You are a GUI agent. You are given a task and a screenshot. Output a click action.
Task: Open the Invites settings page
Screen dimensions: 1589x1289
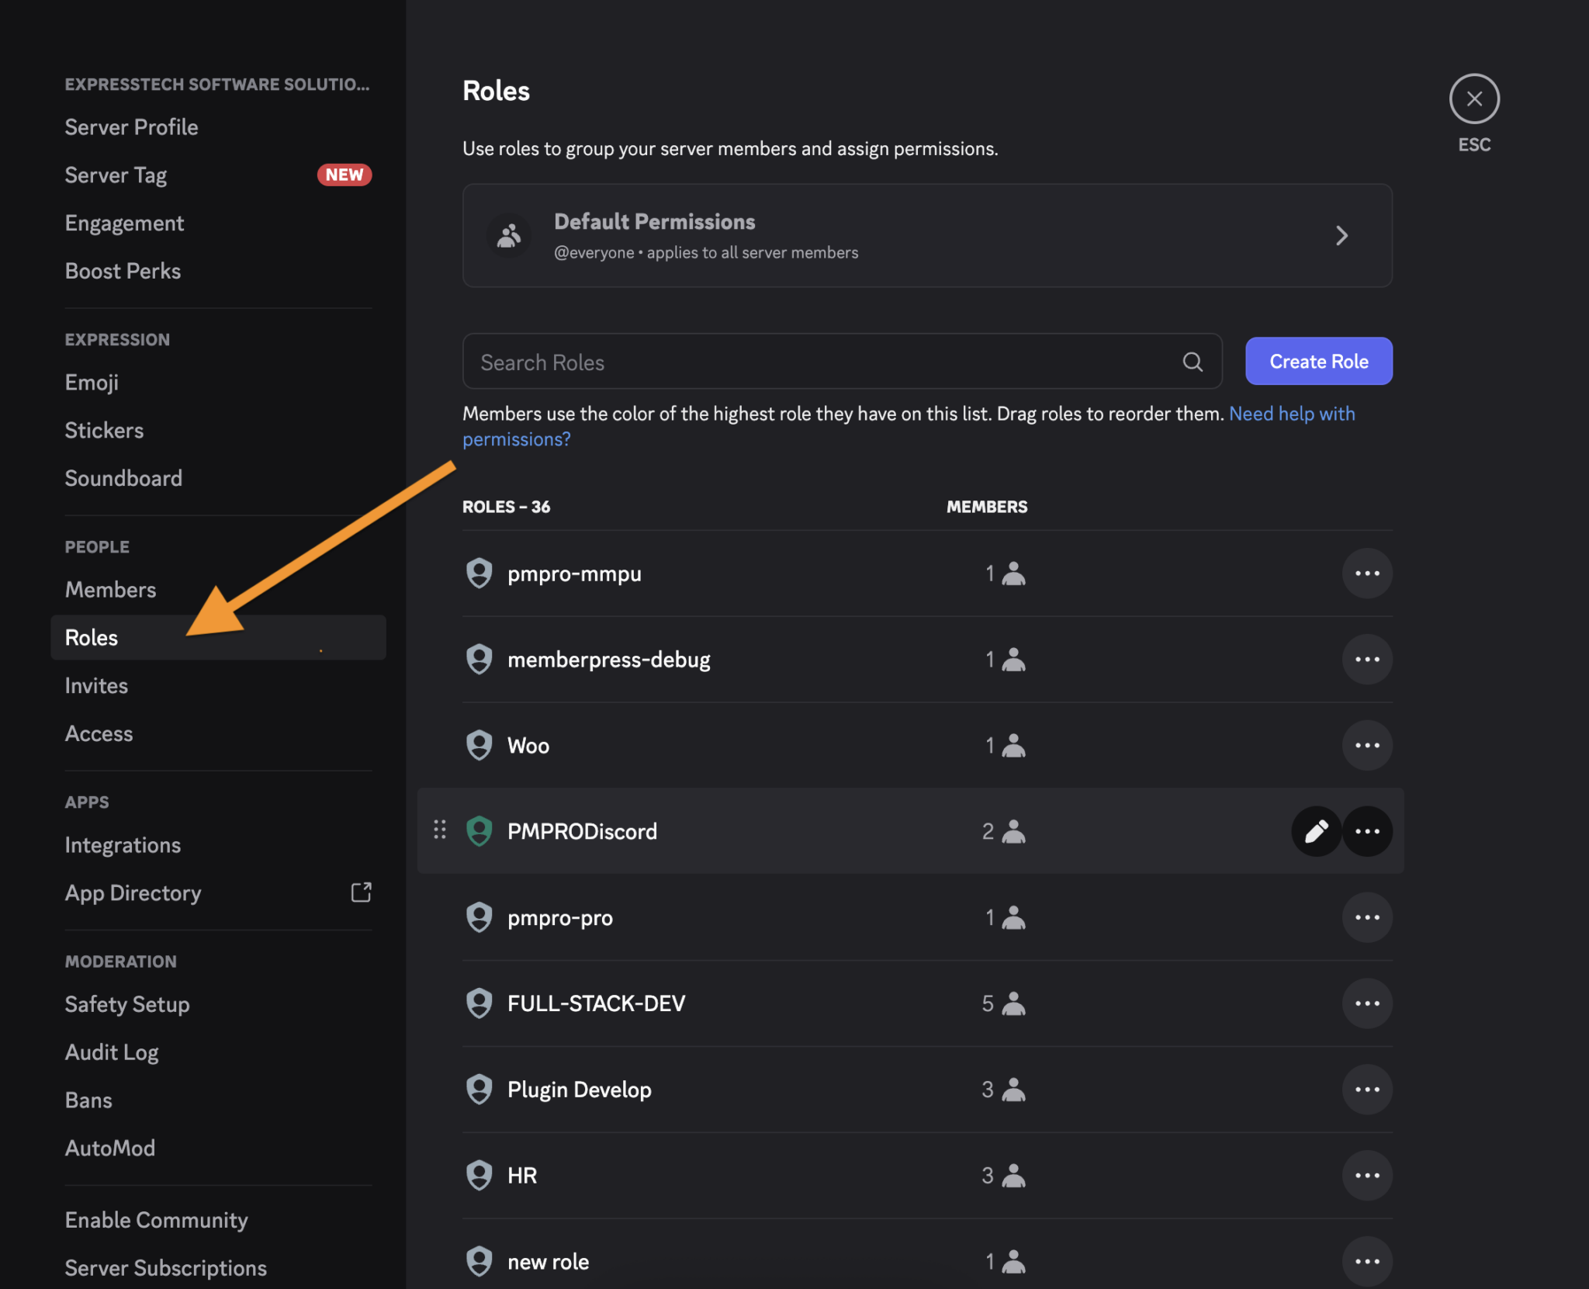(95, 685)
